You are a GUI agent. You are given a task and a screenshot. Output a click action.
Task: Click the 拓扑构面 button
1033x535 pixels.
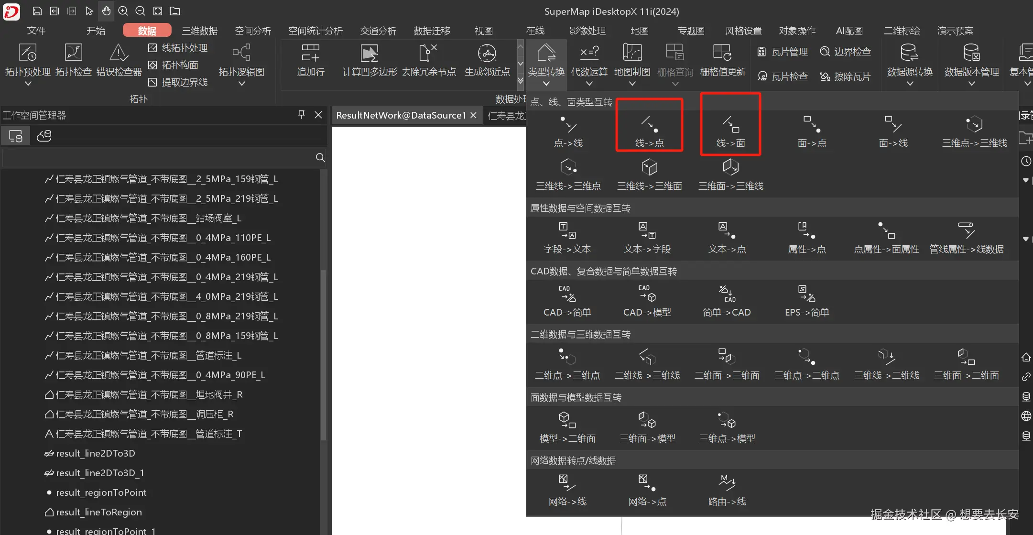[x=173, y=65]
